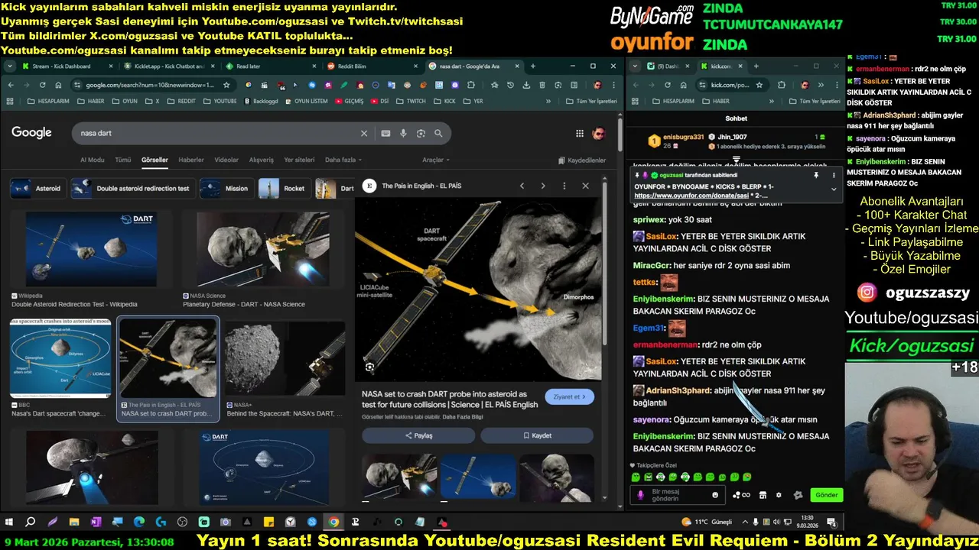Open emoji picker in Kick chat

715,495
